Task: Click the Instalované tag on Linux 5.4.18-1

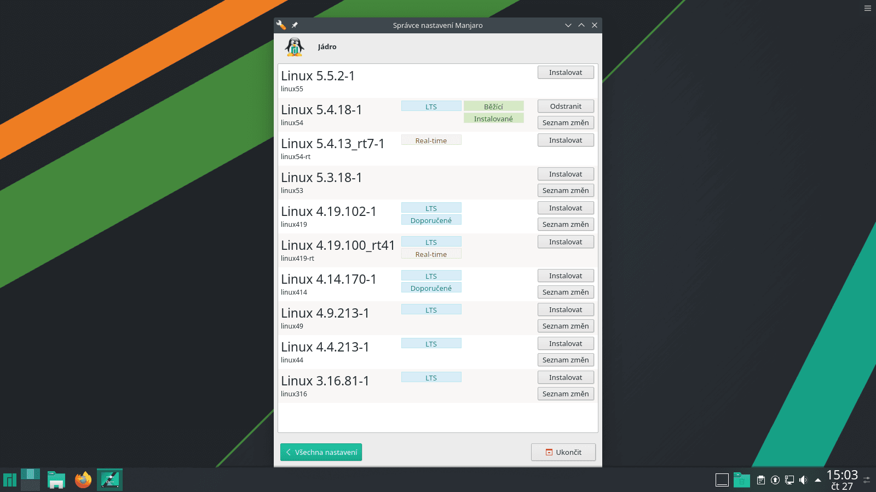Action: [493, 119]
